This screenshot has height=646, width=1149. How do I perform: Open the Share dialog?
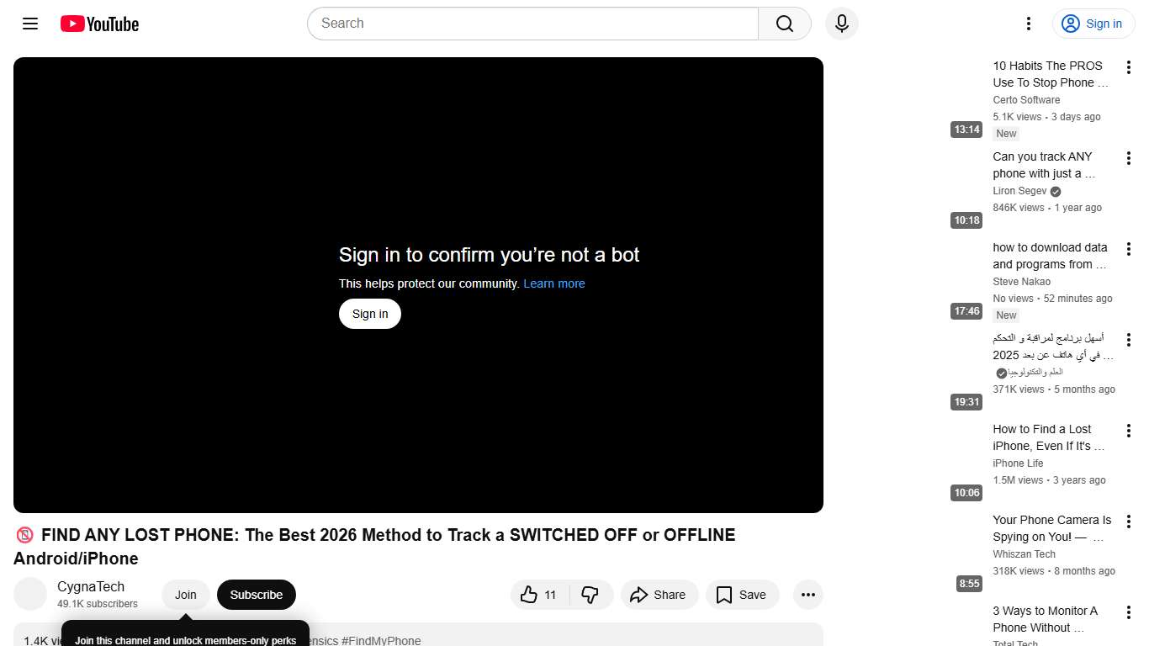click(x=659, y=595)
